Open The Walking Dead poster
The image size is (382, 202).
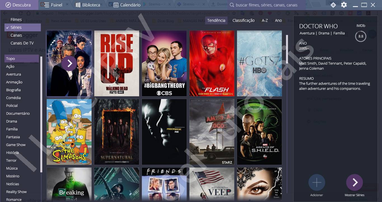[117, 64]
